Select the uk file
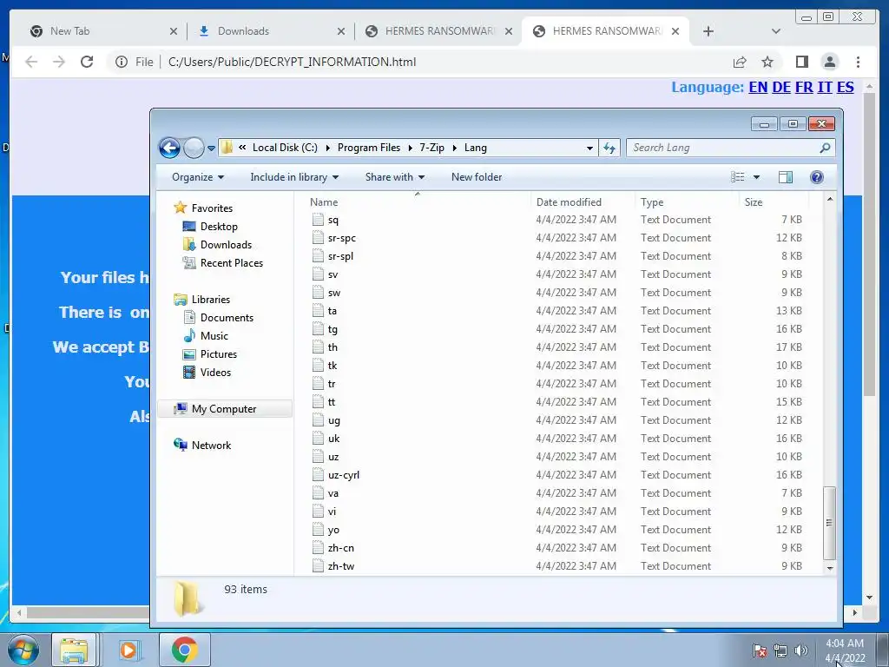 tap(333, 439)
